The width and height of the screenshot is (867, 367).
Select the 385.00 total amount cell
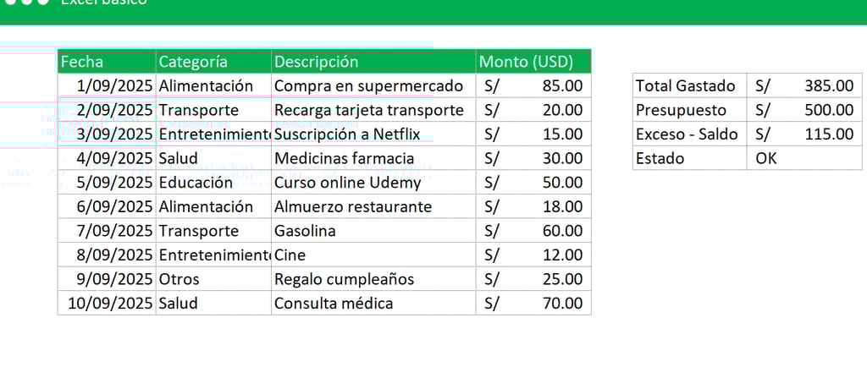(x=804, y=85)
